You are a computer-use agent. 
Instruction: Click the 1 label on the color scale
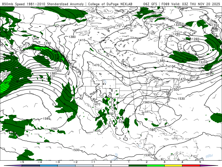click(x=129, y=162)
